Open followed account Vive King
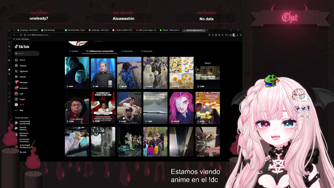 (23, 146)
